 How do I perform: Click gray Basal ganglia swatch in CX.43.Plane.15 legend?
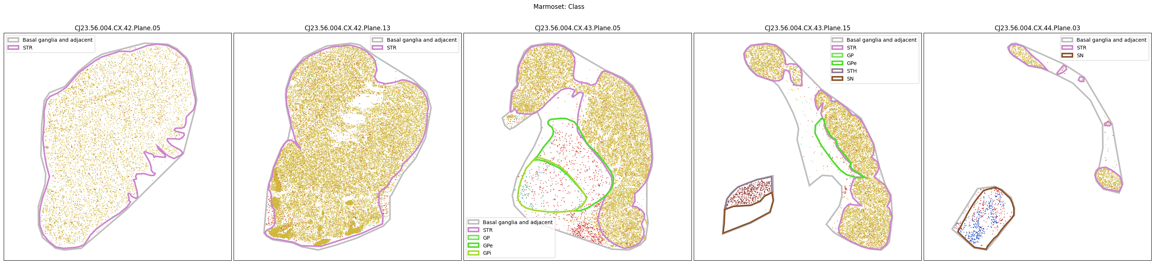coord(837,40)
